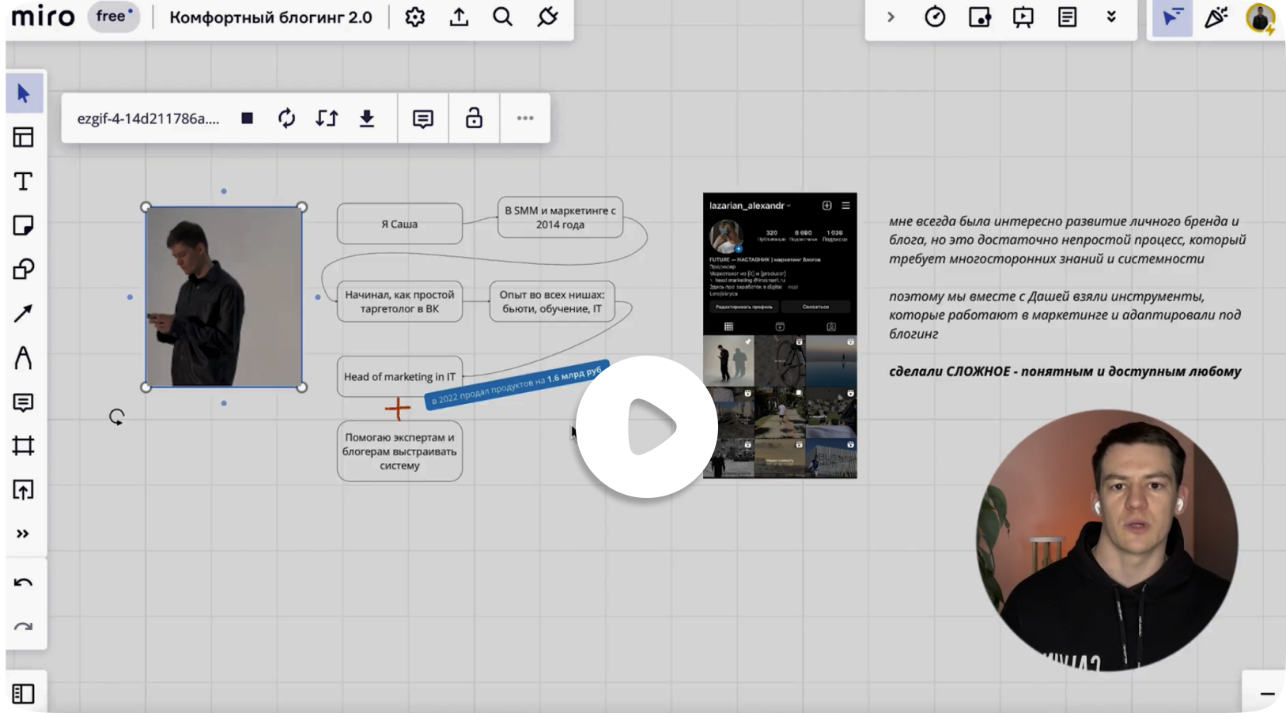Click the blue в 2022 продал продуктов label
Viewport: 1286px width, 713px height.
click(x=517, y=385)
